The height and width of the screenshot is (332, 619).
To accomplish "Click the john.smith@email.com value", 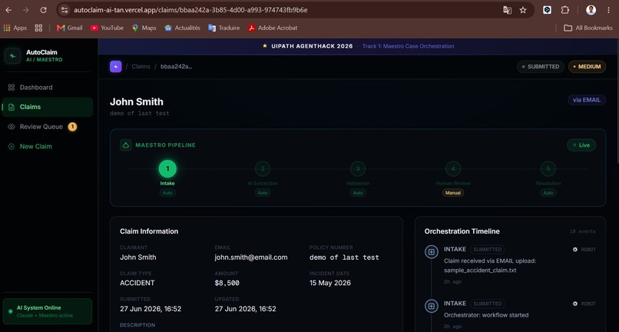I will coord(251,257).
